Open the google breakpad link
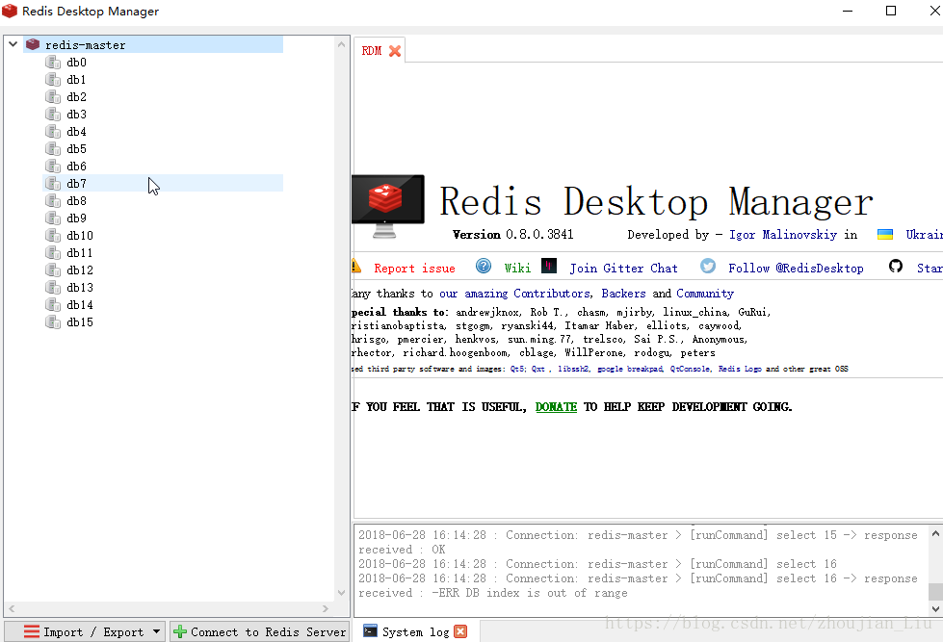Viewport: 943px width, 642px height. point(630,369)
